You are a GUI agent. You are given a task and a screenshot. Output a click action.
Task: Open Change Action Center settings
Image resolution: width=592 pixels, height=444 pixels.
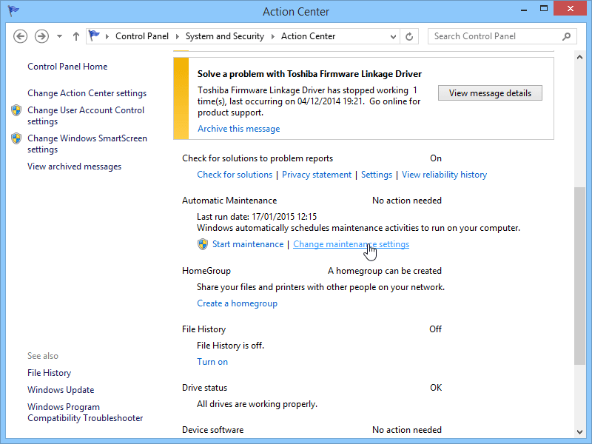[x=87, y=93]
